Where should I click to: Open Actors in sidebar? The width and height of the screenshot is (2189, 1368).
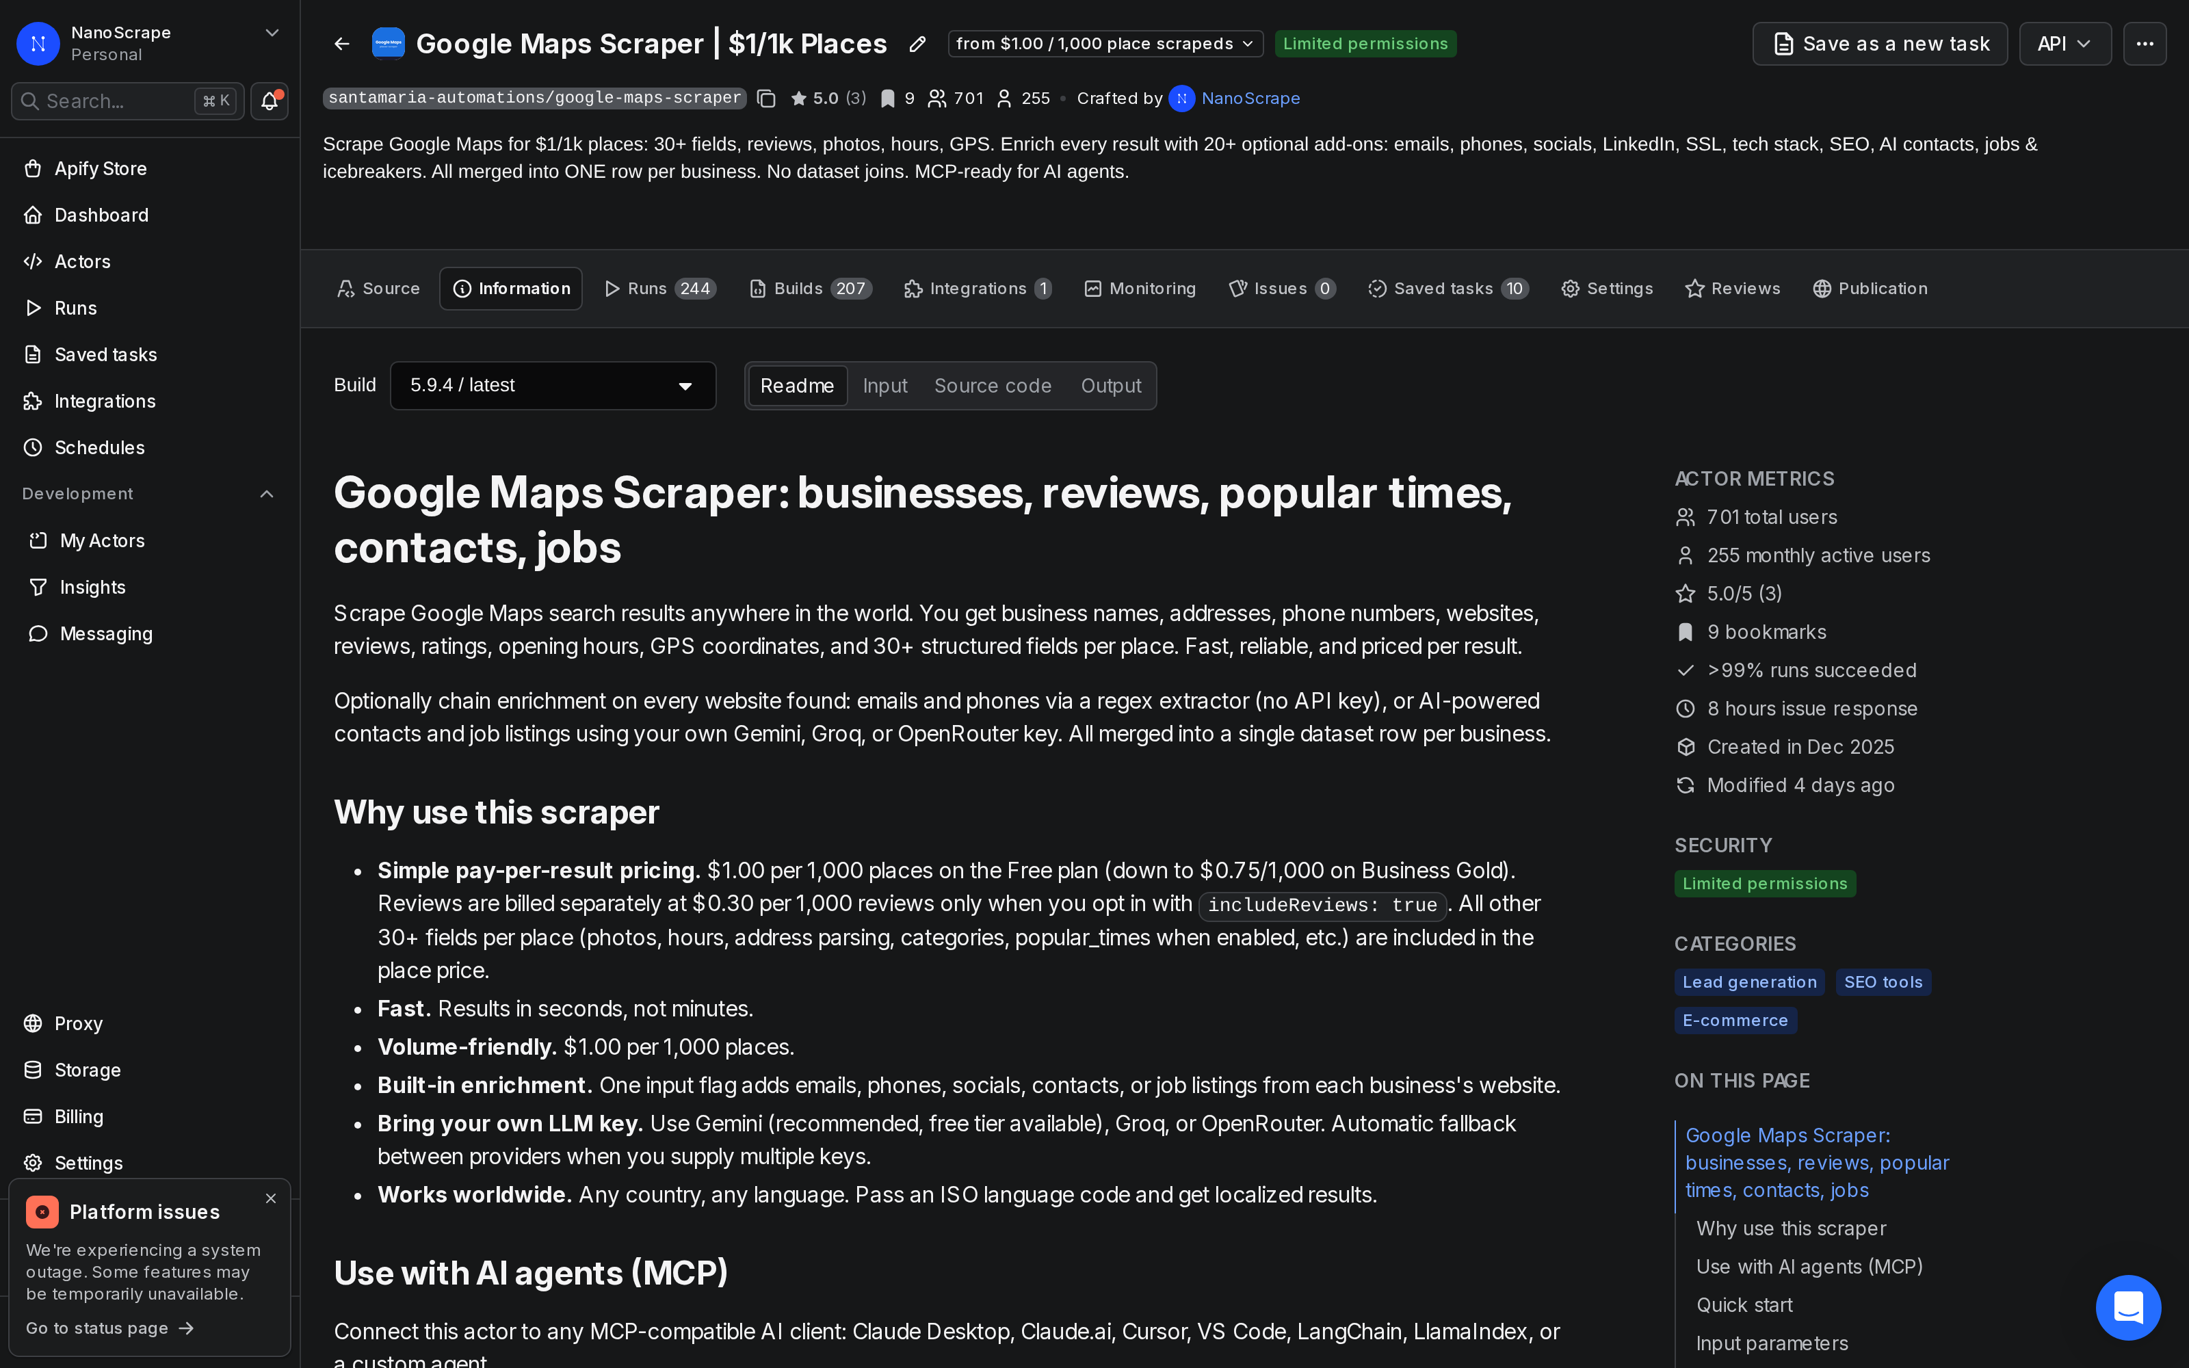click(150, 261)
